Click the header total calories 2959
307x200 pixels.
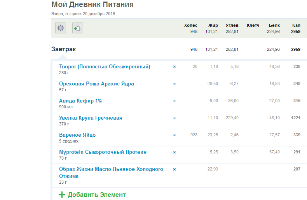click(x=296, y=31)
